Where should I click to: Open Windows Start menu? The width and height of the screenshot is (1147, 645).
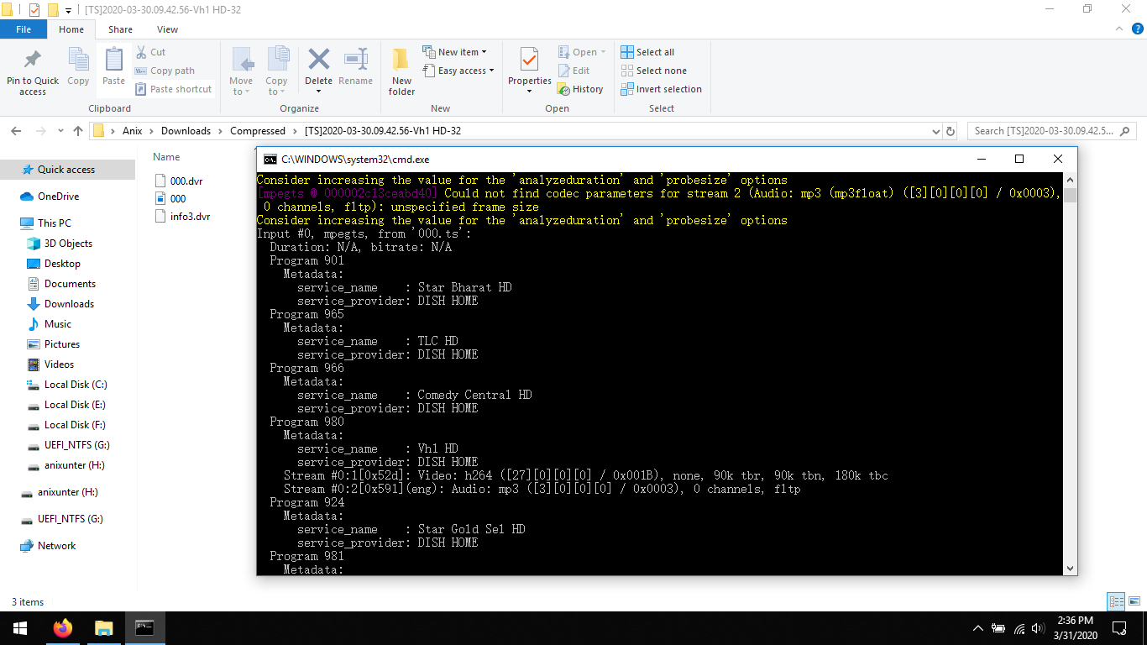[x=19, y=627]
